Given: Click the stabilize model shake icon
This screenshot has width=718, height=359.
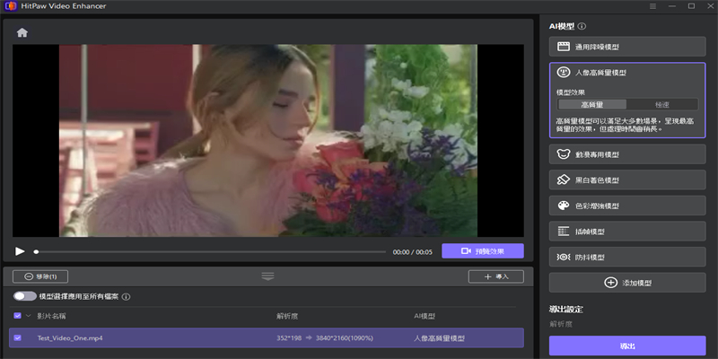Looking at the screenshot, I should click(564, 257).
